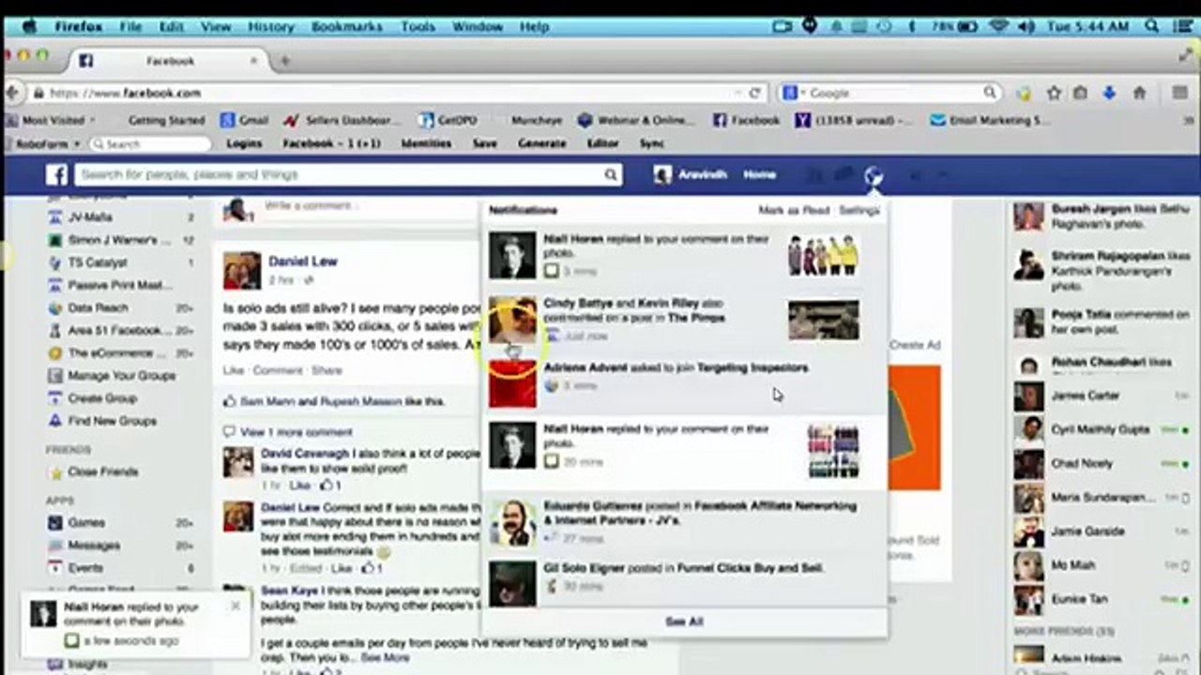Click See All notifications
Viewport: 1201px width, 675px height.
coord(684,622)
